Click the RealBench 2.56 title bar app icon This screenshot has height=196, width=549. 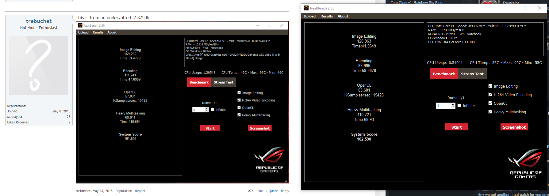point(306,8)
